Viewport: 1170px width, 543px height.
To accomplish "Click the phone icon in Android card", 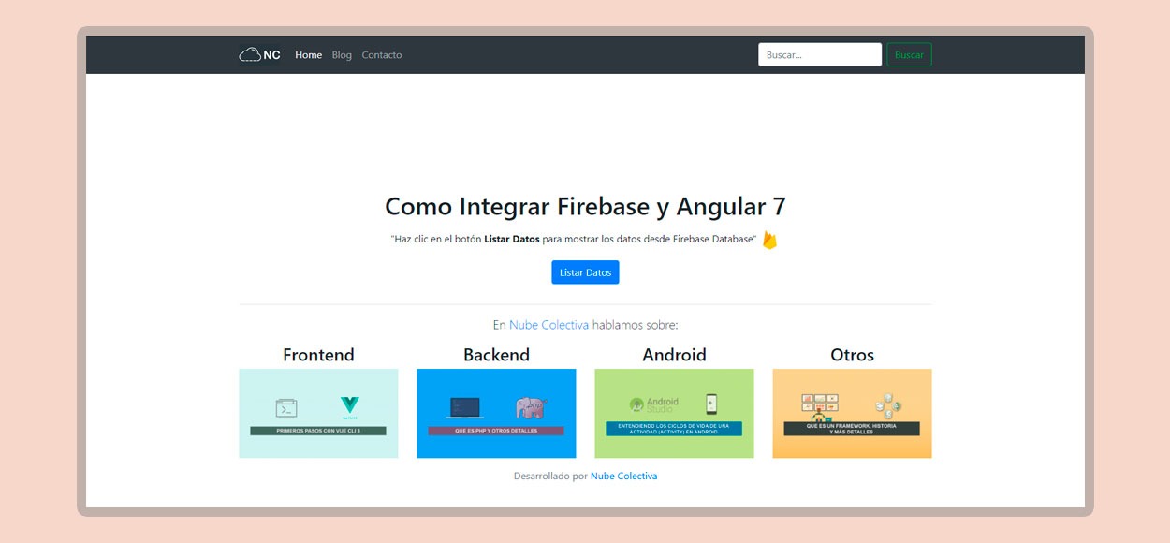I will 711,404.
